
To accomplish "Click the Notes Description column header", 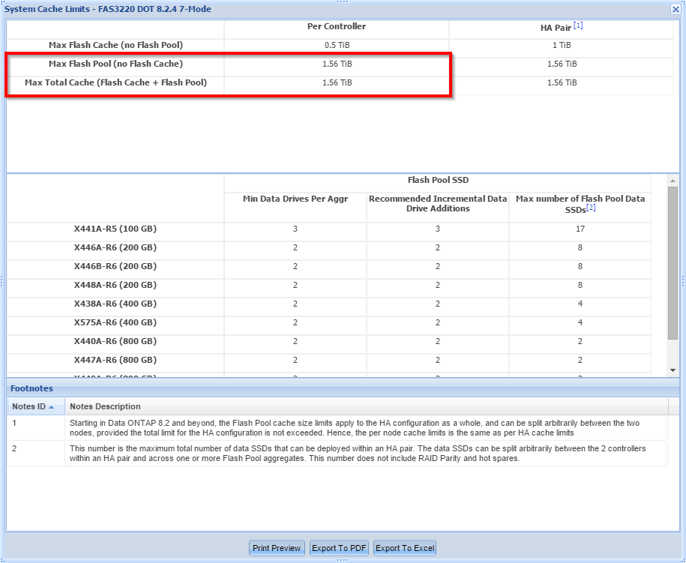I will coord(105,406).
